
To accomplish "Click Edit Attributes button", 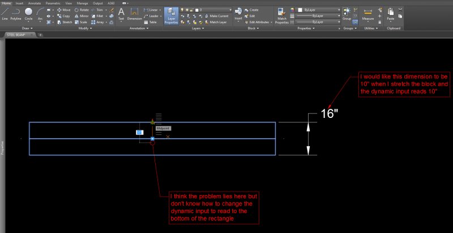I will 257,22.
